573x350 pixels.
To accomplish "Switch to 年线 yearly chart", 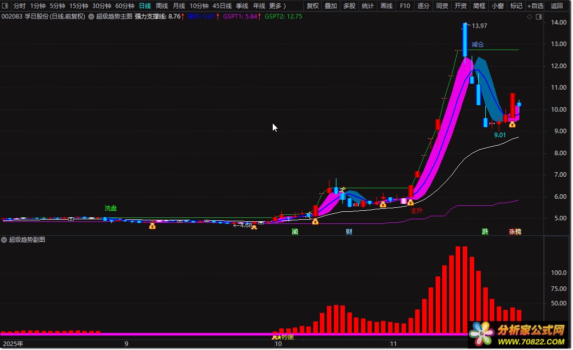I will (x=259, y=6).
